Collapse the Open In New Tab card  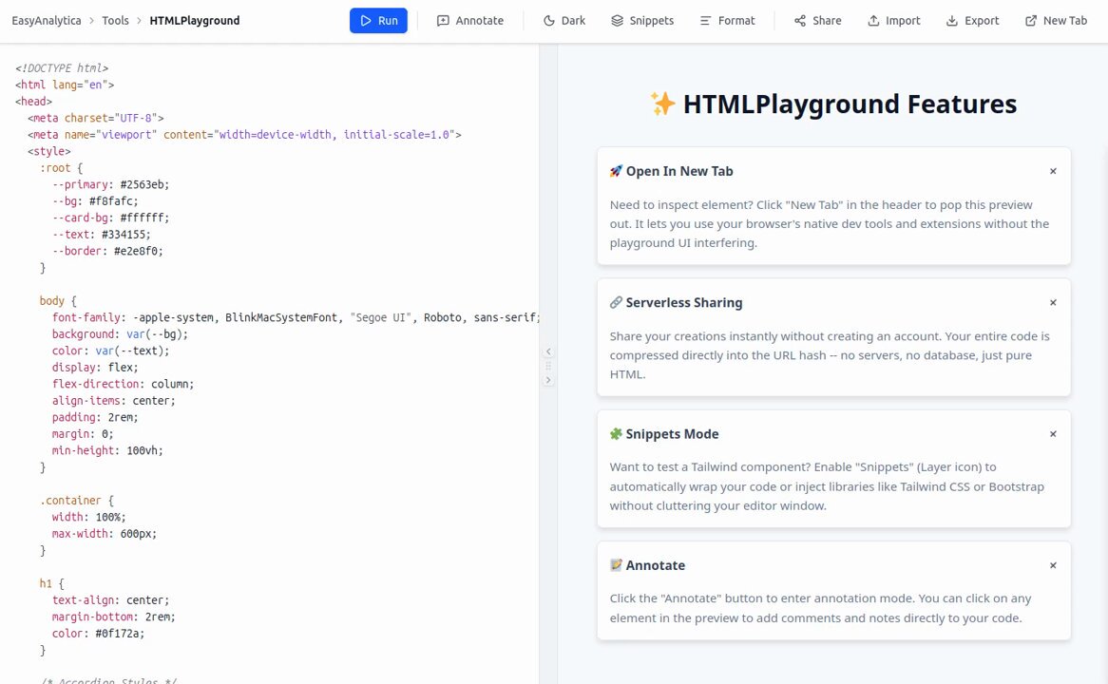click(x=1053, y=171)
